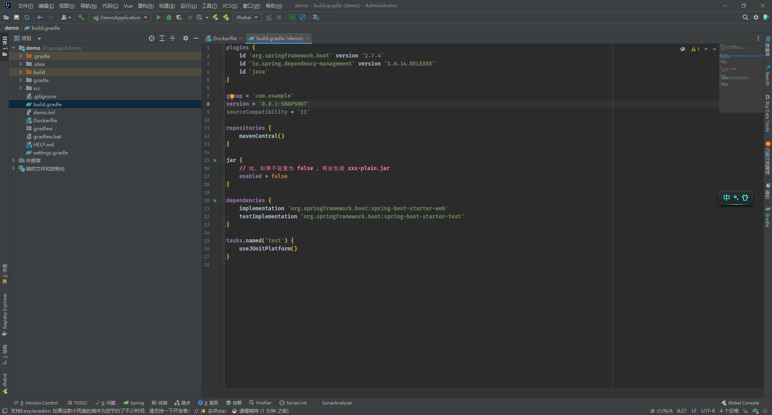Expand the src folder

[x=21, y=88]
